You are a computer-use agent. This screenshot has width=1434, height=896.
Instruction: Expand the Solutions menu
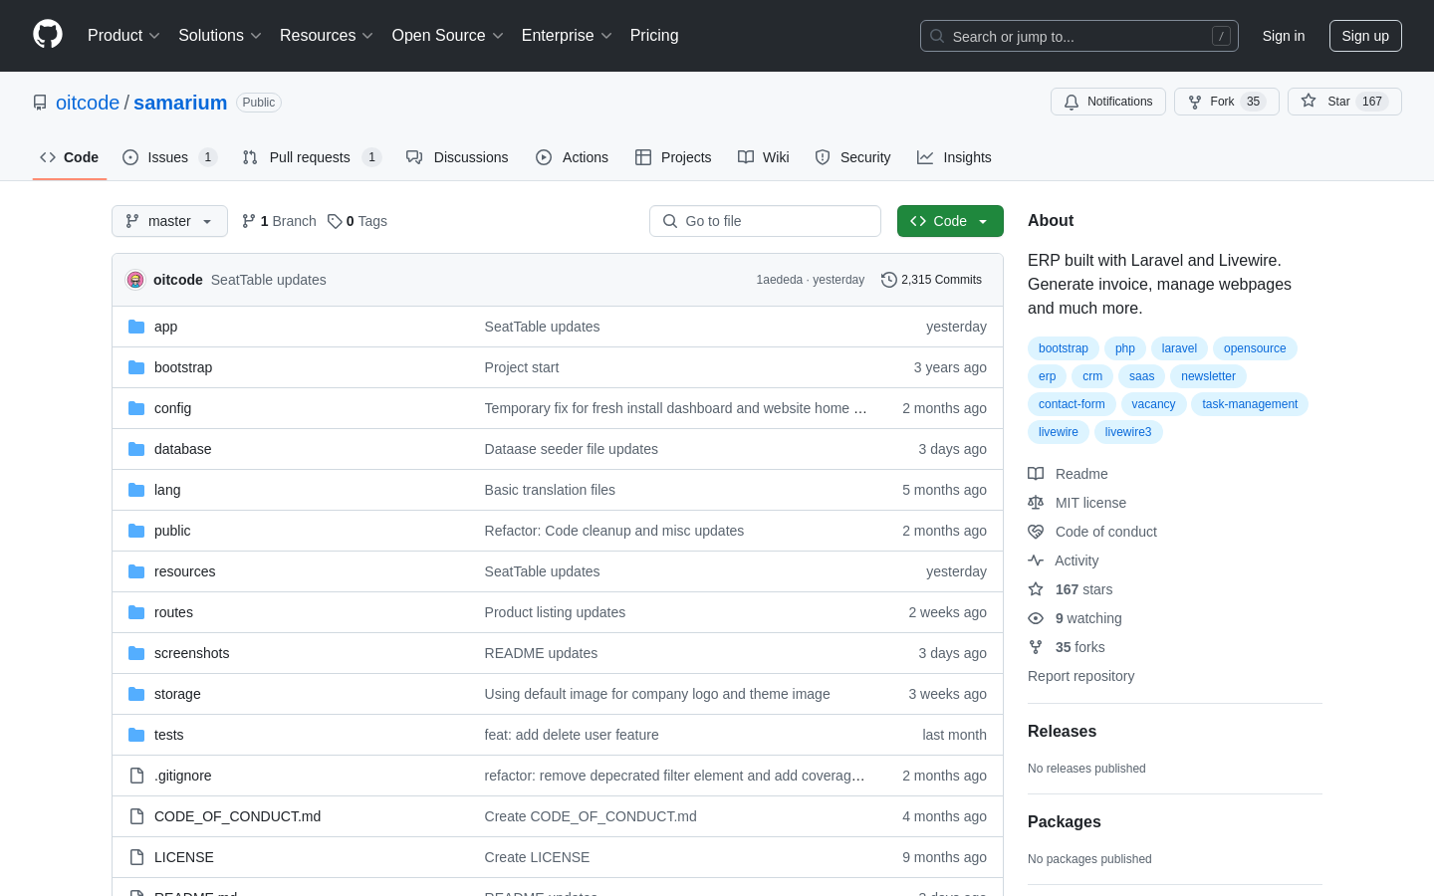(220, 36)
